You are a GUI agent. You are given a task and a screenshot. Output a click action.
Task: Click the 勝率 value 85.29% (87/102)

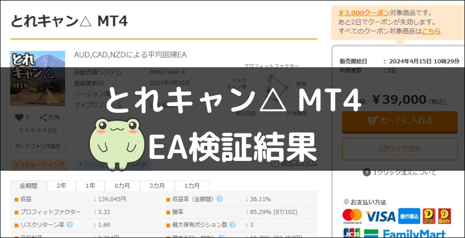coord(273,212)
